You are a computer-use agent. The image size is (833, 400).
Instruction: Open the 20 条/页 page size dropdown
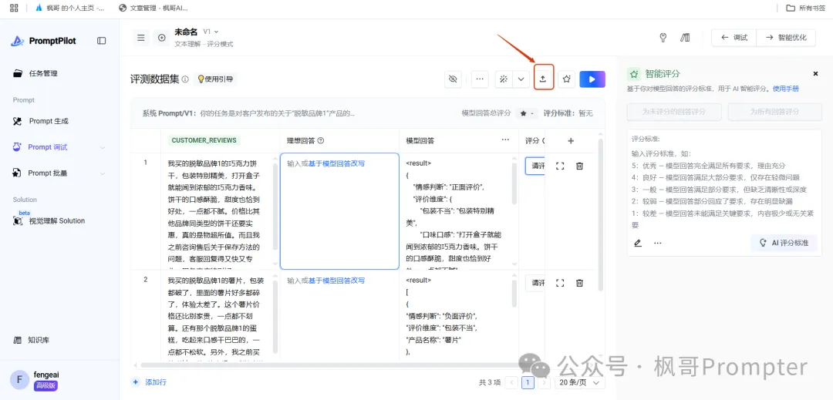click(579, 382)
